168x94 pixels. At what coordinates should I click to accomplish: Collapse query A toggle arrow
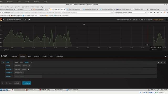[2, 62]
